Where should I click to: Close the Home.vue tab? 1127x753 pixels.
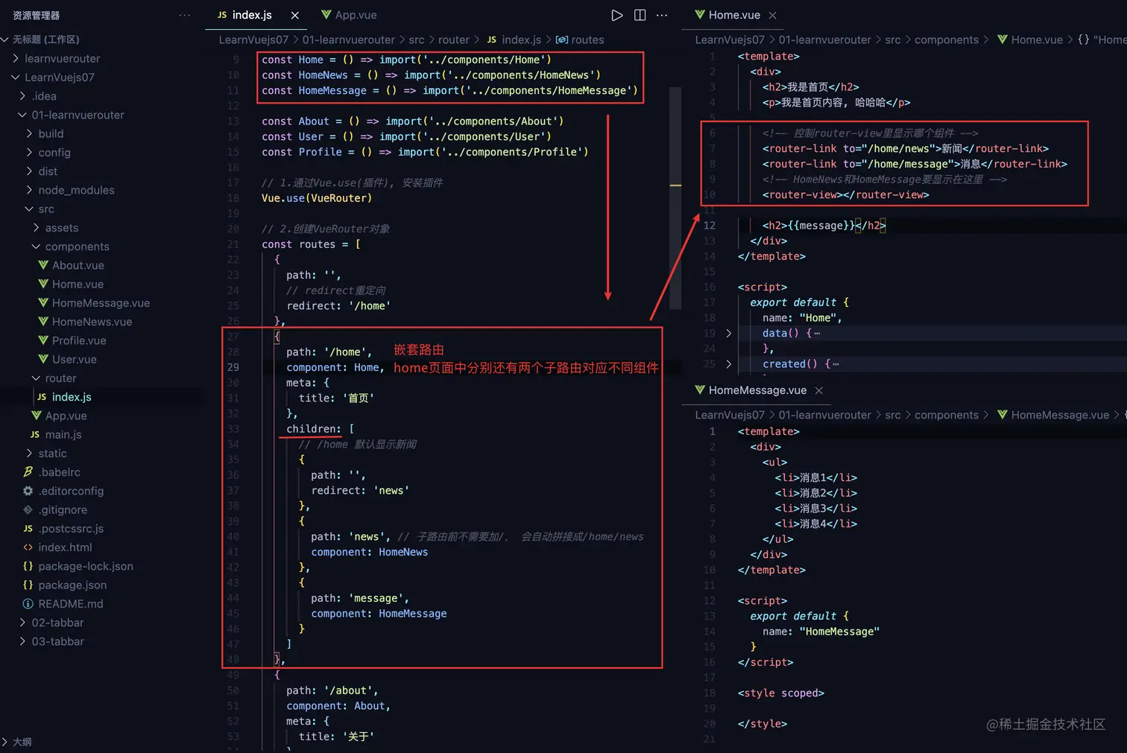772,15
